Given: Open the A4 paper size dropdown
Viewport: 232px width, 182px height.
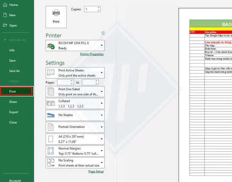Looking at the screenshot, I should tap(75, 139).
